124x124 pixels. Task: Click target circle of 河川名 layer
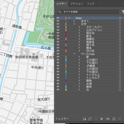click(120, 51)
